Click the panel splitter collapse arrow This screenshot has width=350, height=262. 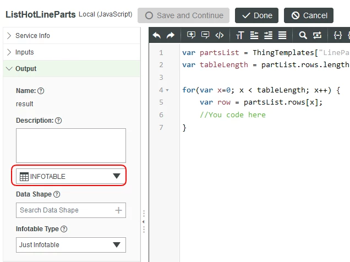click(144, 222)
